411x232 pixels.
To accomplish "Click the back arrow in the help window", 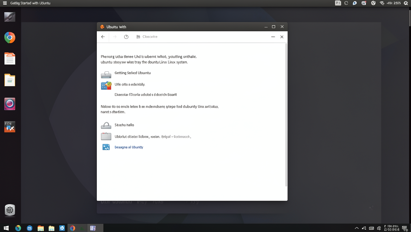I will (x=103, y=37).
